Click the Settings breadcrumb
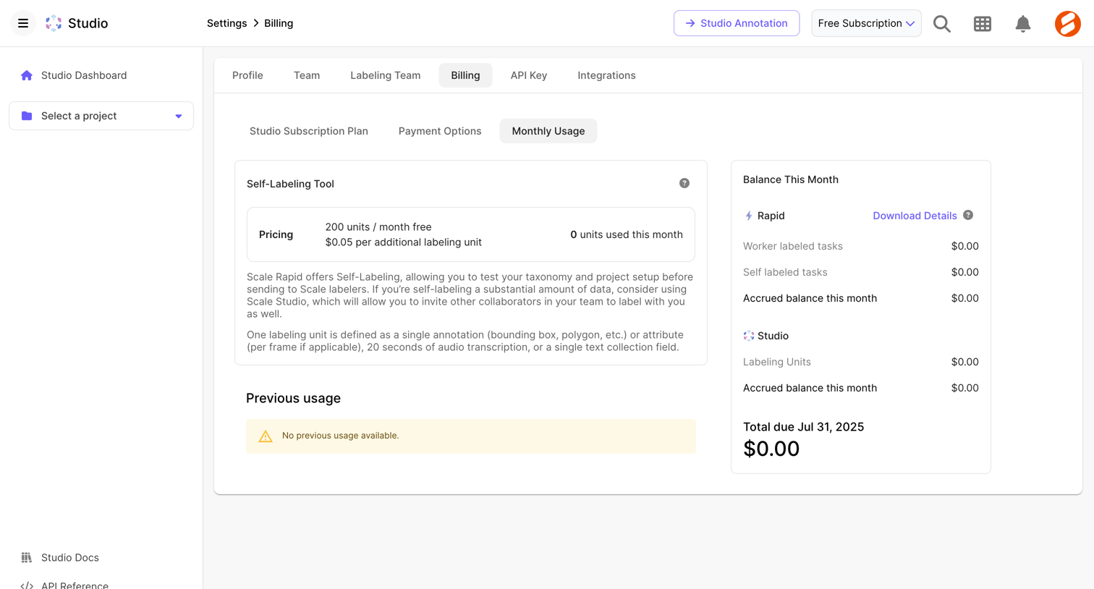 click(227, 23)
